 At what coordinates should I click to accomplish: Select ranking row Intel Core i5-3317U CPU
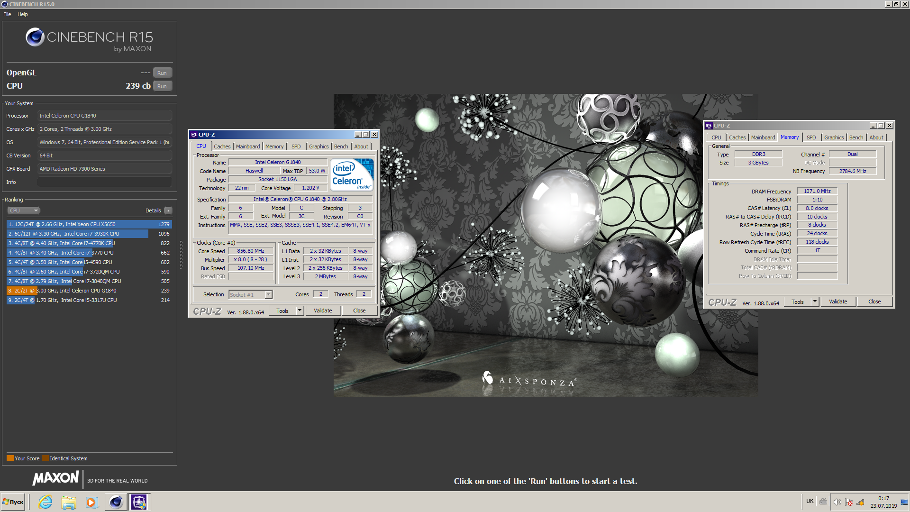(x=89, y=300)
